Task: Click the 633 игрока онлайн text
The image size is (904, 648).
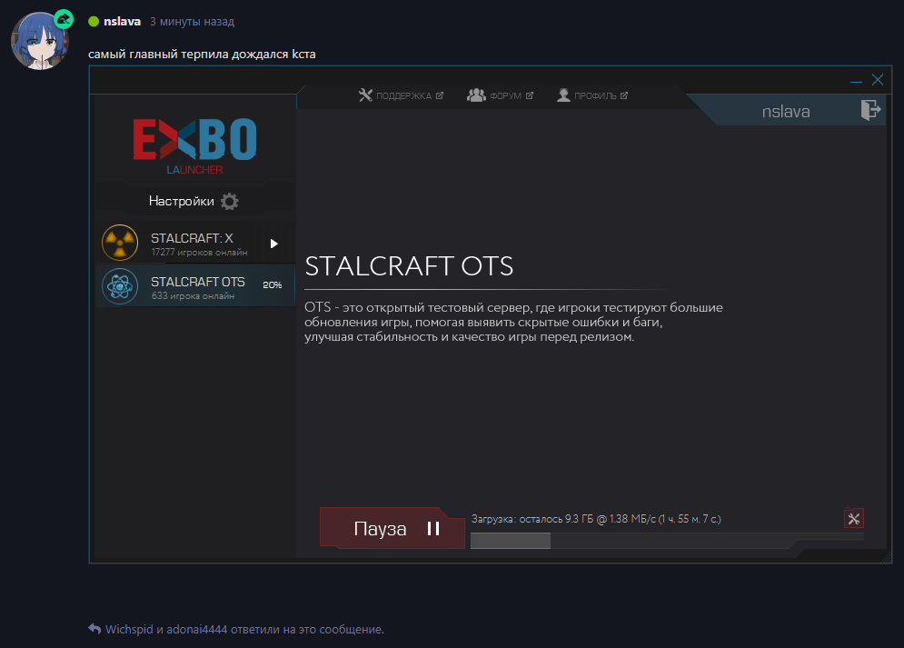Action: coord(193,295)
